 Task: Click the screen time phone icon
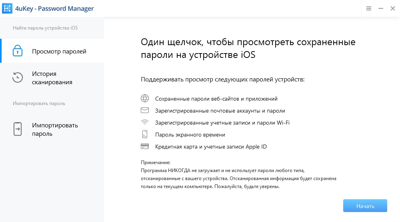[145, 134]
